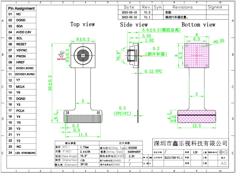Click the array size '640H*480V'
Image resolution: width=236 pixels, height=173 pixels.
(134, 152)
